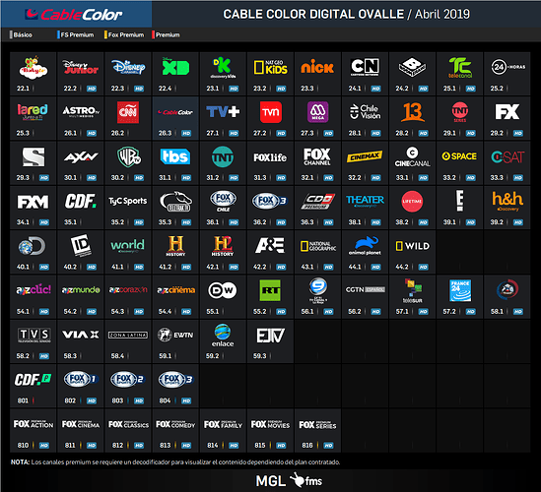Click the Fox Sports 1 channel 802
Image resolution: width=541 pixels, height=492 pixels.
pyautogui.click(x=81, y=386)
